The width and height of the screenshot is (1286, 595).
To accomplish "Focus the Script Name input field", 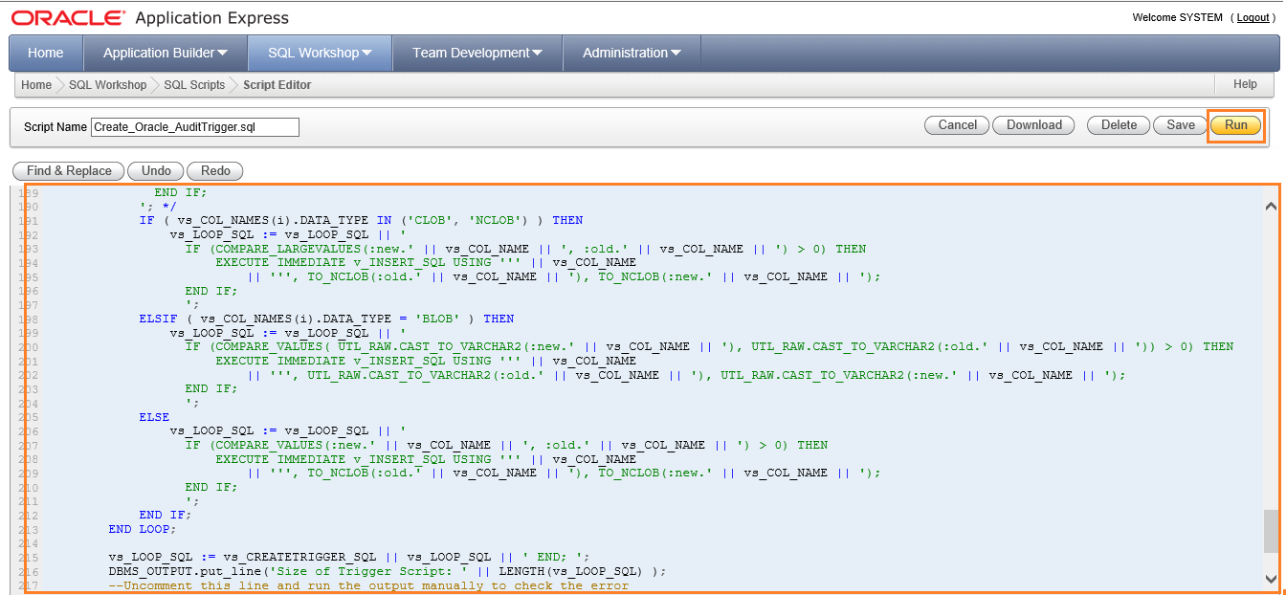I will click(195, 126).
